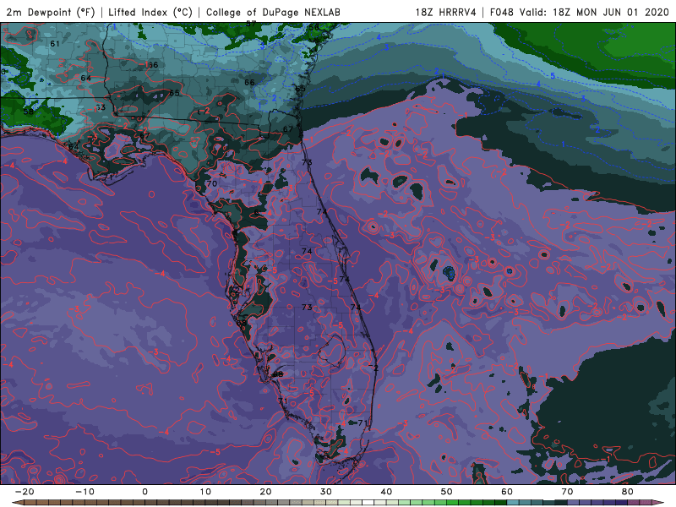Click the 70 colorbar tick label

point(567,492)
